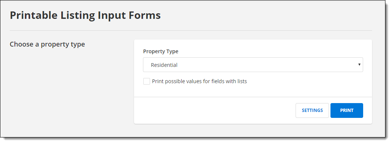
Task: Click the 'Print possible values for fields with lists' label
Action: coord(199,81)
